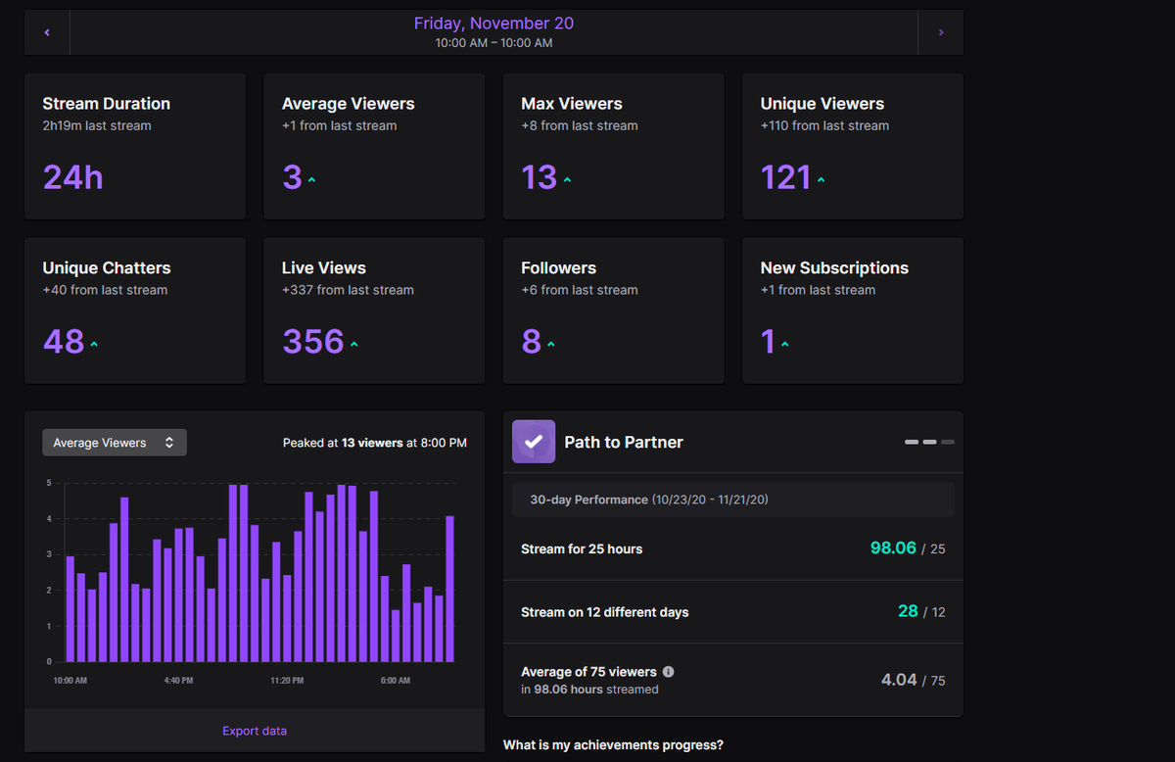
Task: Click What is my achievements progress heading
Action: [x=613, y=745]
